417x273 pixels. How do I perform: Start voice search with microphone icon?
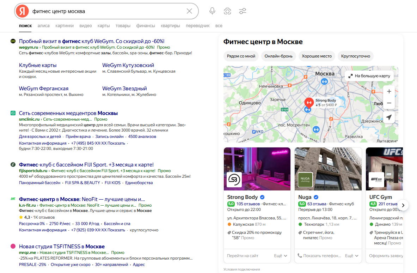coord(212,11)
